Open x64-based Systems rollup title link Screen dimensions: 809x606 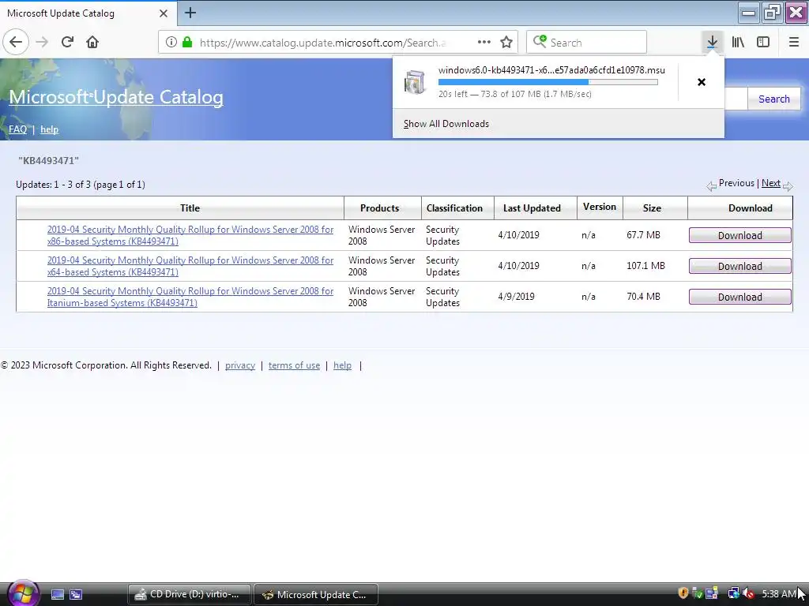click(x=190, y=267)
